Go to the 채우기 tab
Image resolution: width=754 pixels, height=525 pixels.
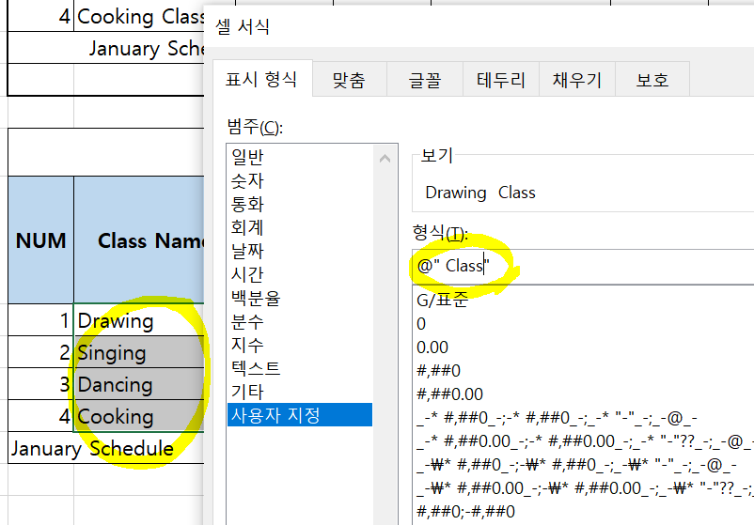pos(577,80)
